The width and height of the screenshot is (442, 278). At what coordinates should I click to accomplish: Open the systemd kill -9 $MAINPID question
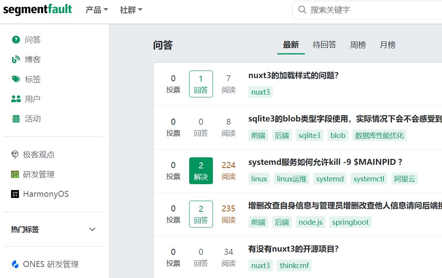(325, 162)
